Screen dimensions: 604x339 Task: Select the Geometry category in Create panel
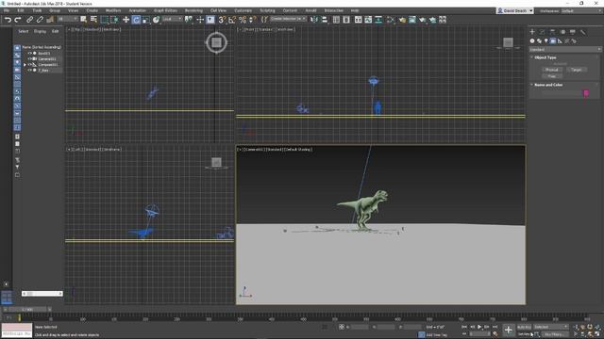point(532,40)
